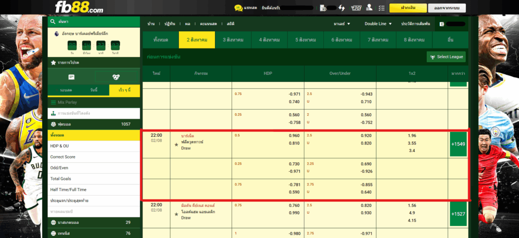
Task: Click the transfer arrows icon in header
Action: pos(342,8)
